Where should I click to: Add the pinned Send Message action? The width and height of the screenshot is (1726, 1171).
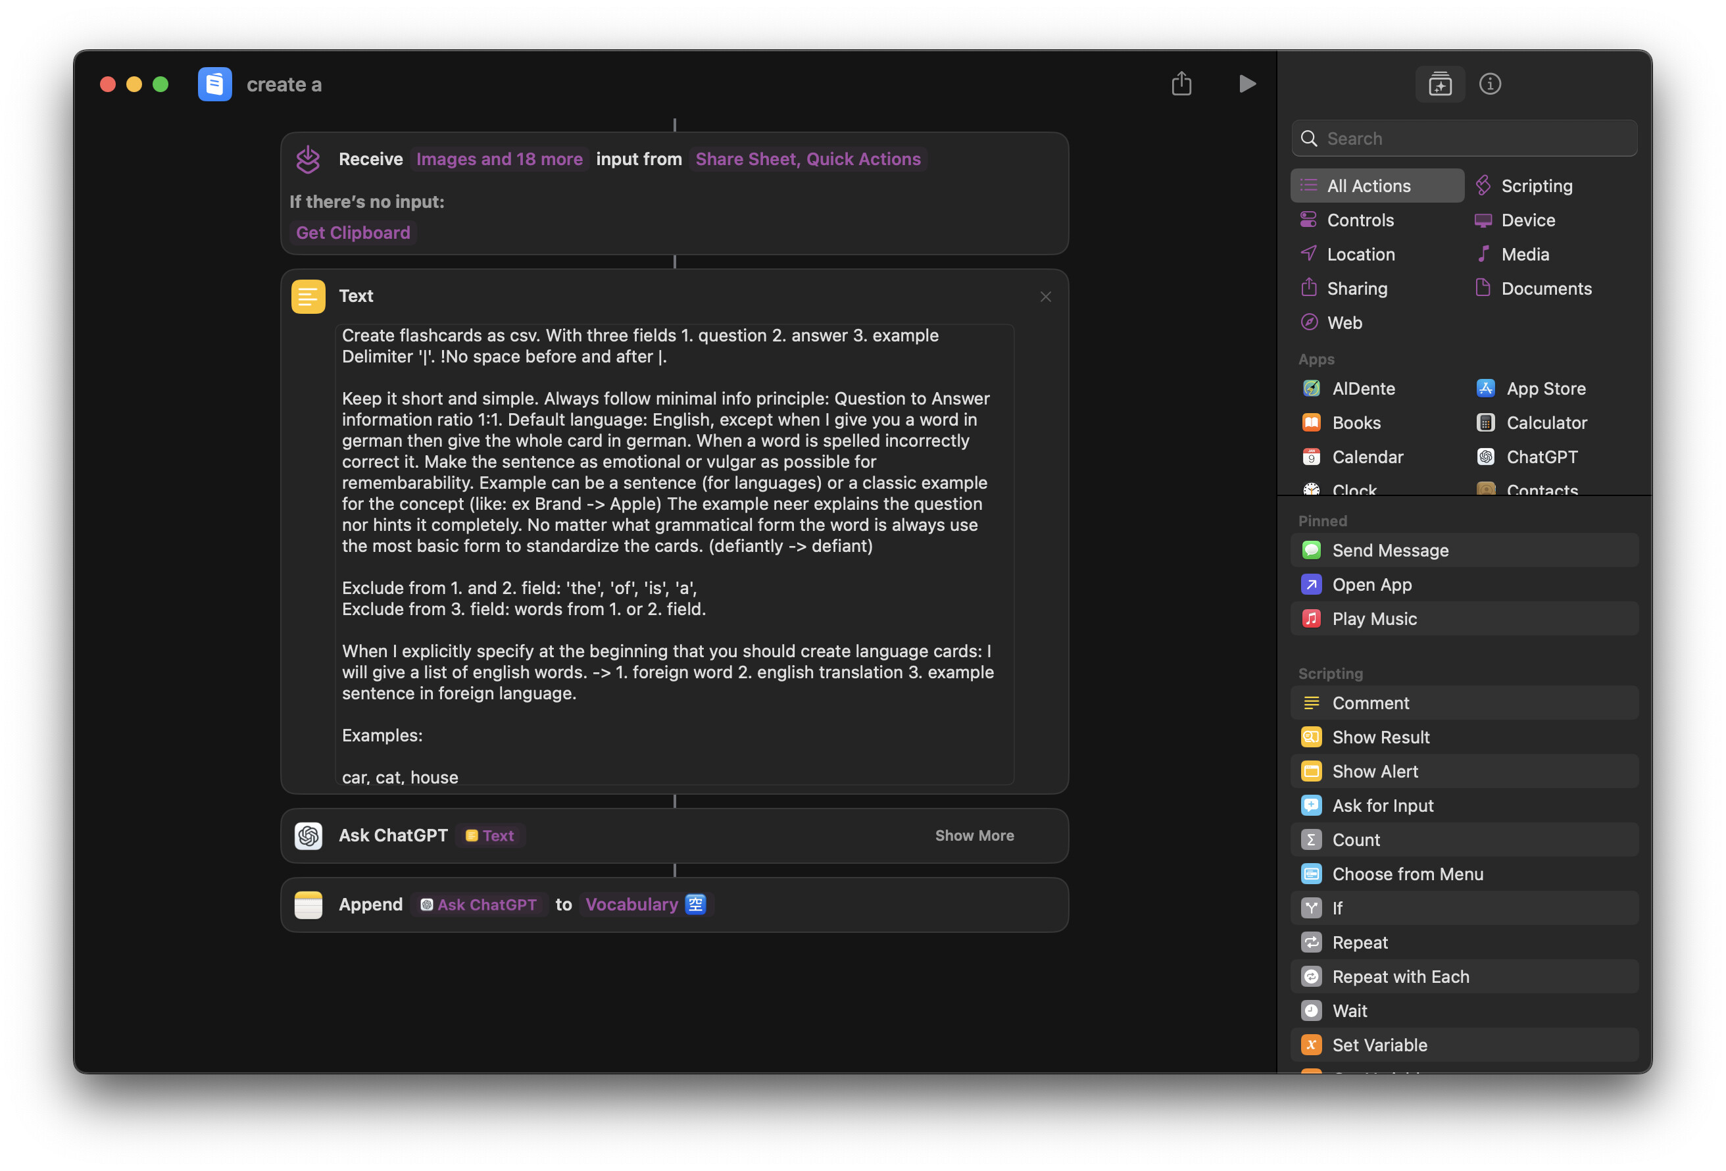[1390, 551]
